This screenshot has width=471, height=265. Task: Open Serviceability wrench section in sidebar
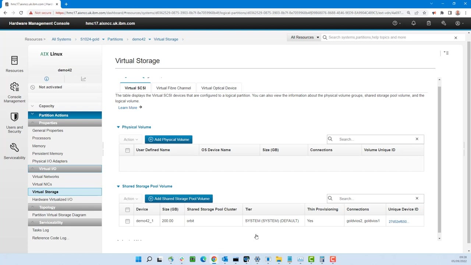click(14, 151)
